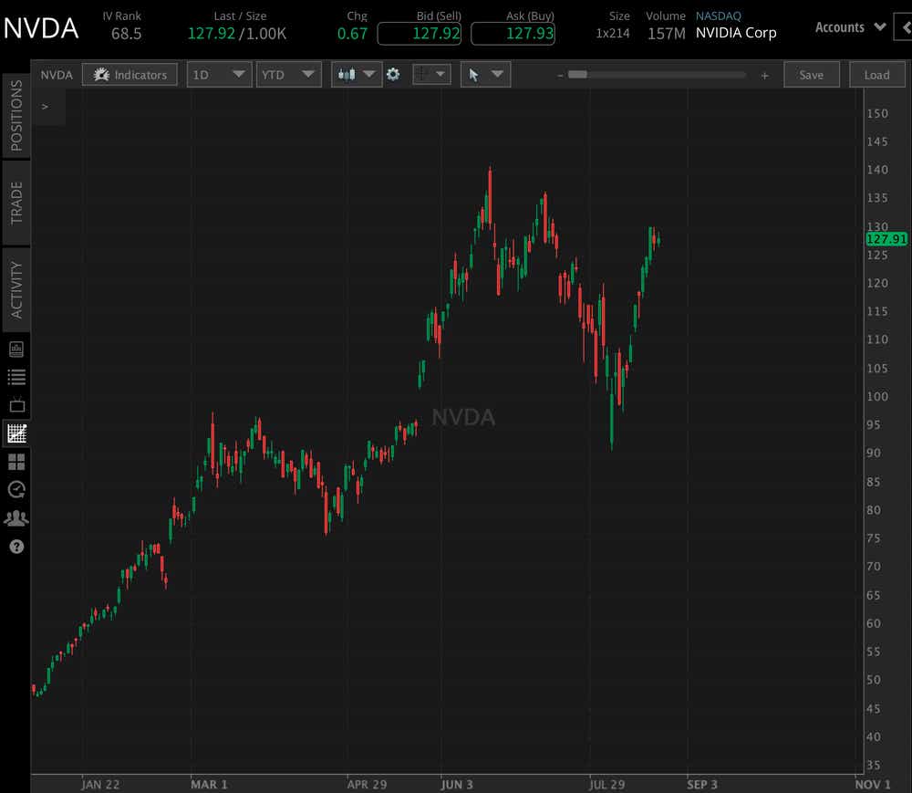Click the help question mark icon
This screenshot has width=912, height=793.
pos(16,547)
